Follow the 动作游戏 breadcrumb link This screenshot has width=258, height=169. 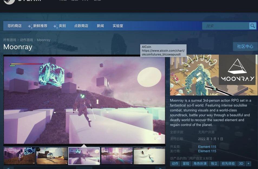pos(27,40)
